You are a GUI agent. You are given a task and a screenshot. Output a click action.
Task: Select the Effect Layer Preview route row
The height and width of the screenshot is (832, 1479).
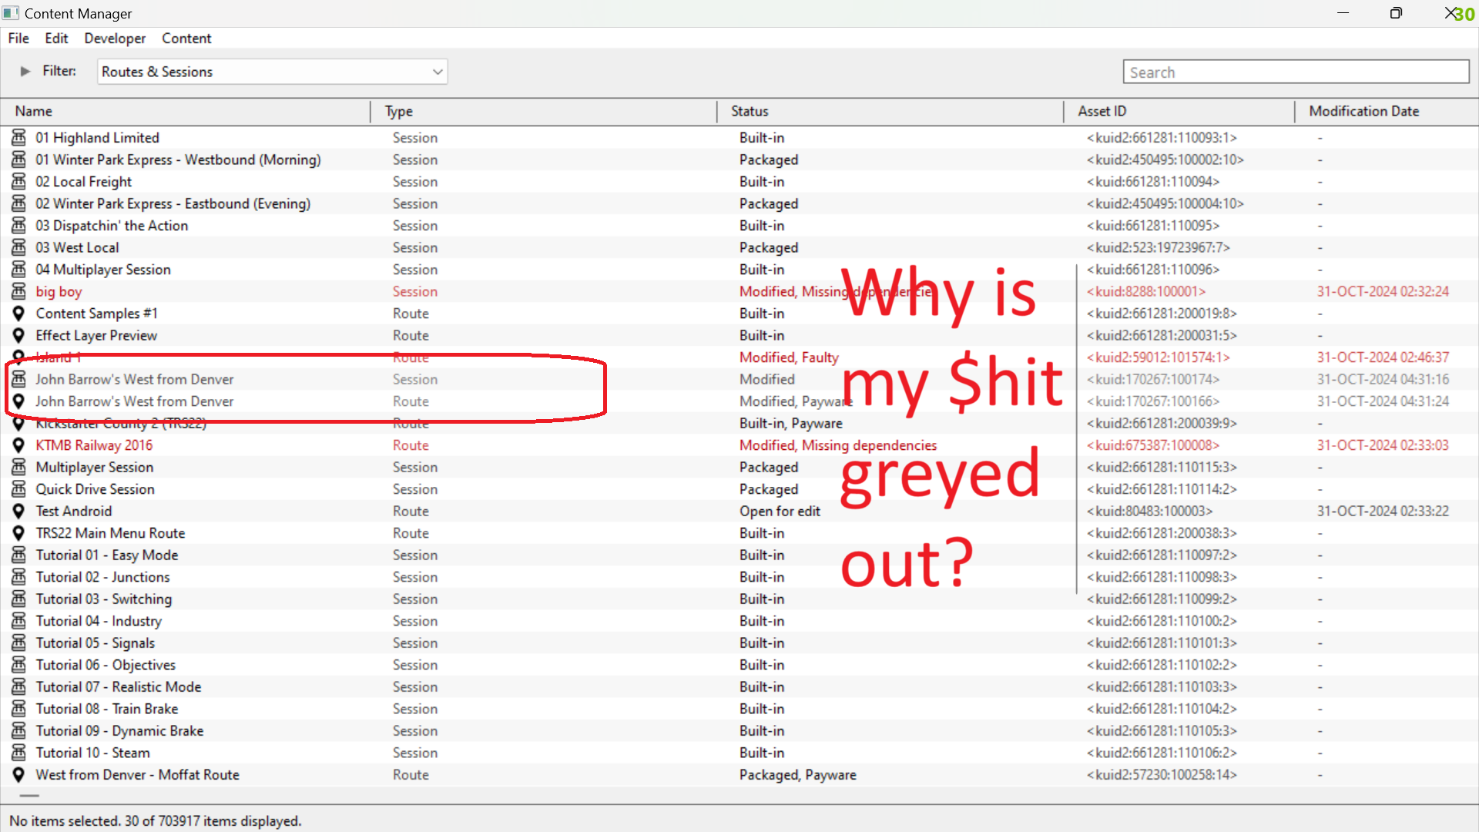(x=96, y=336)
